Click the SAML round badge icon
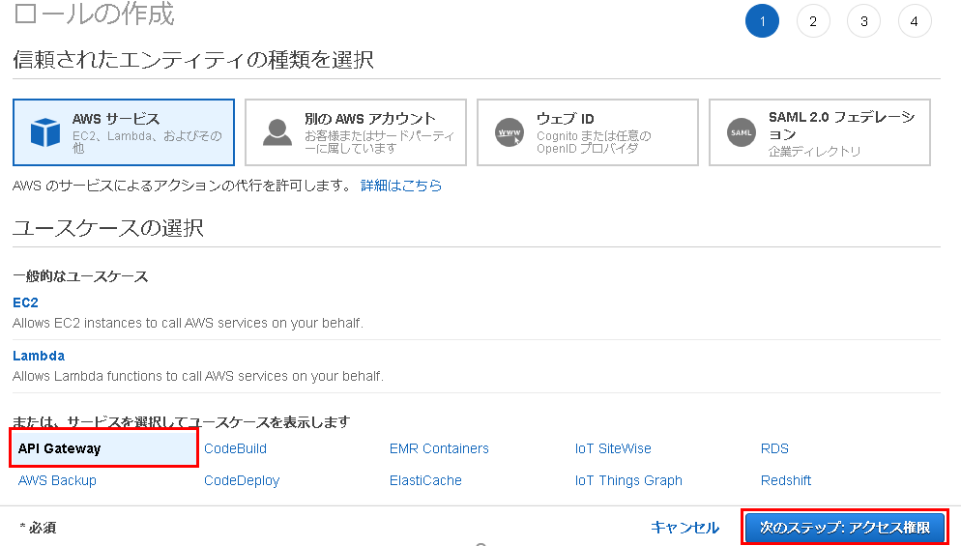 click(x=741, y=132)
